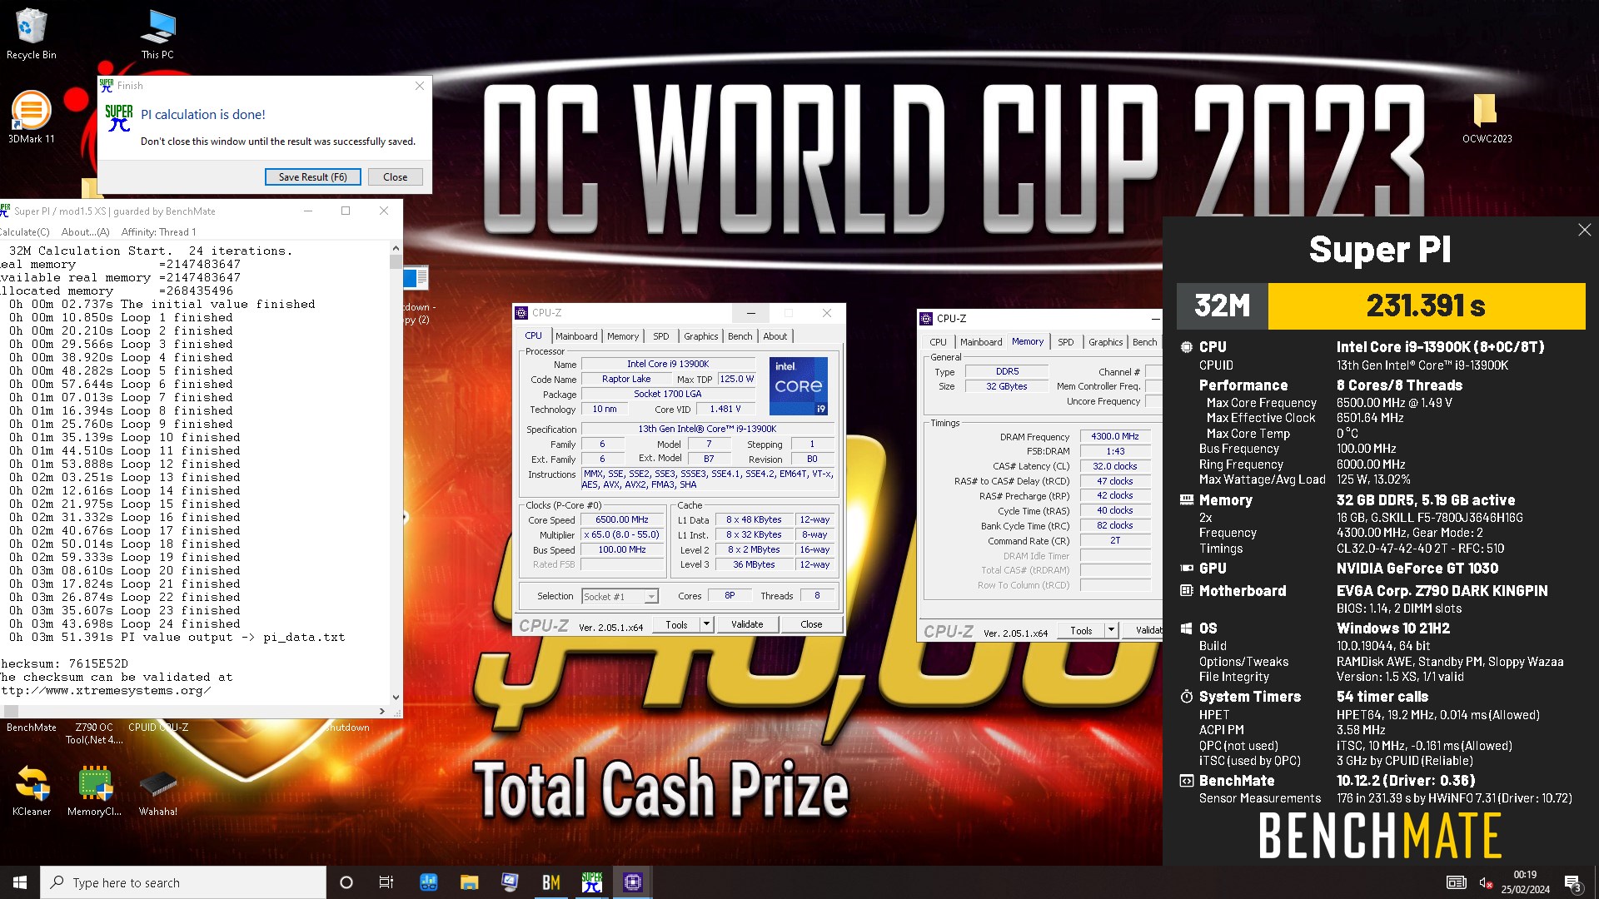The image size is (1599, 899).
Task: Click the Windows Start button
Action: click(x=20, y=882)
